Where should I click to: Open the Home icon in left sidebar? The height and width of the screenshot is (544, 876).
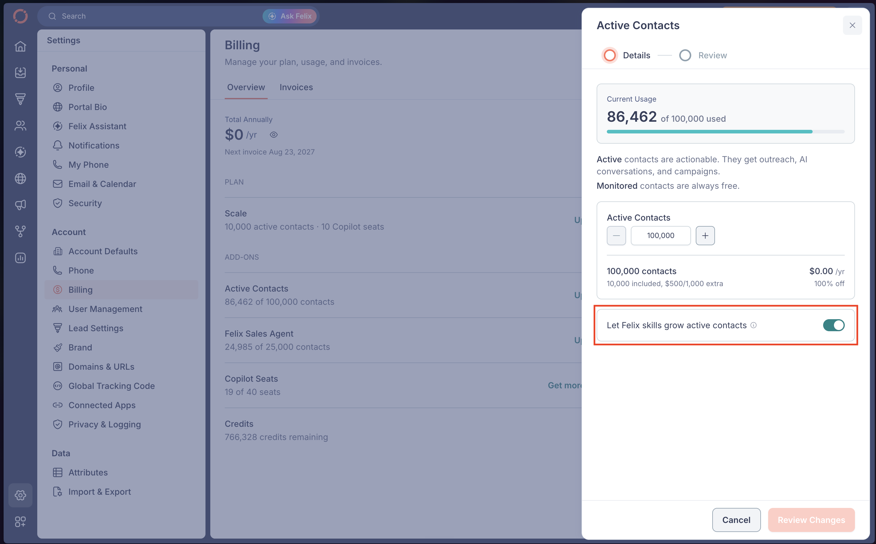(20, 46)
